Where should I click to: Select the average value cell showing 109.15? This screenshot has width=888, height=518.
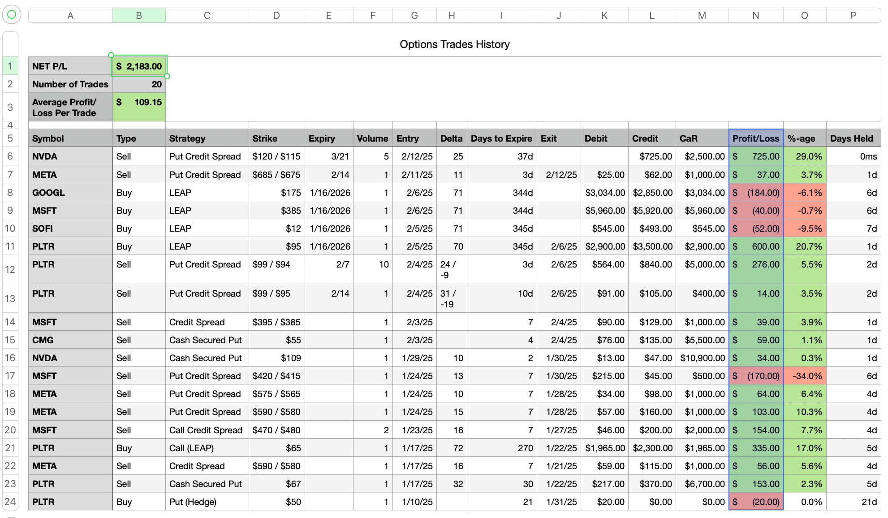pos(139,107)
